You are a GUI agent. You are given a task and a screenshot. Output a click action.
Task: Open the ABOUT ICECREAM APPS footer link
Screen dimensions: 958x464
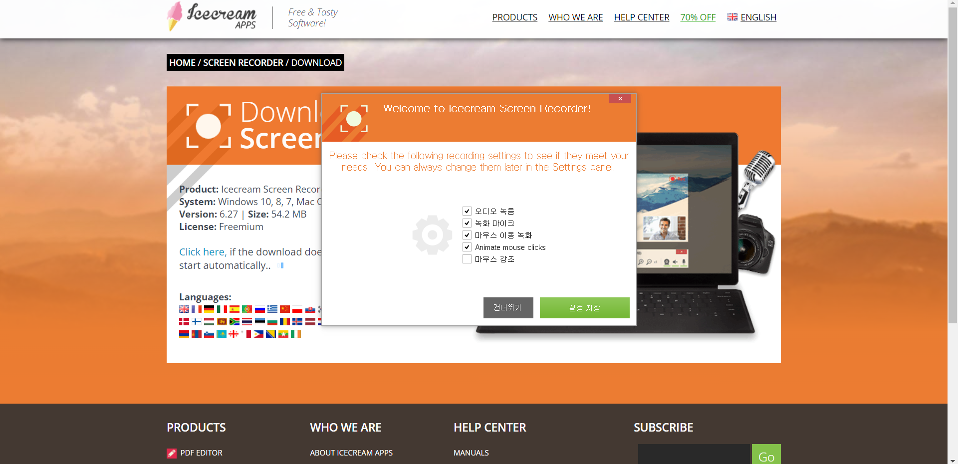coord(351,453)
